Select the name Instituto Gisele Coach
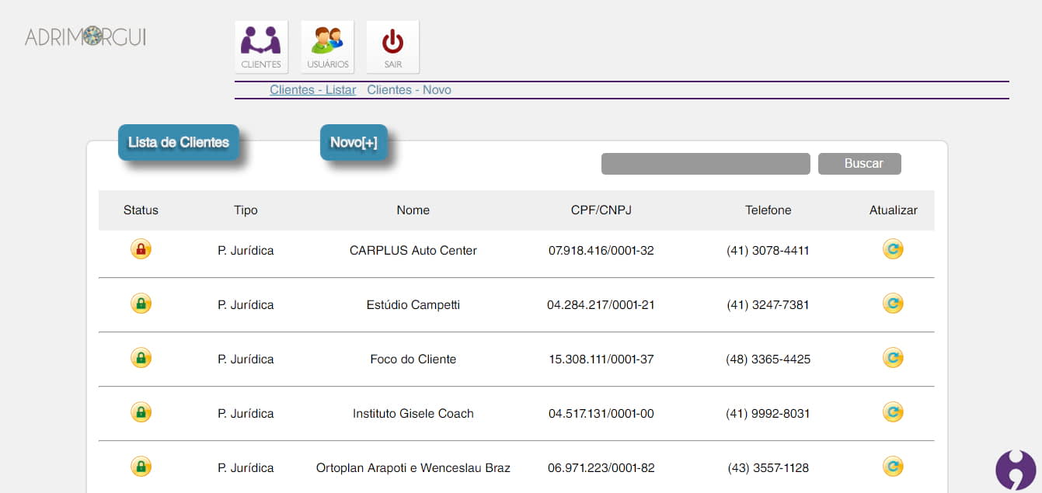Screen dimensions: 1042x493 tap(413, 414)
